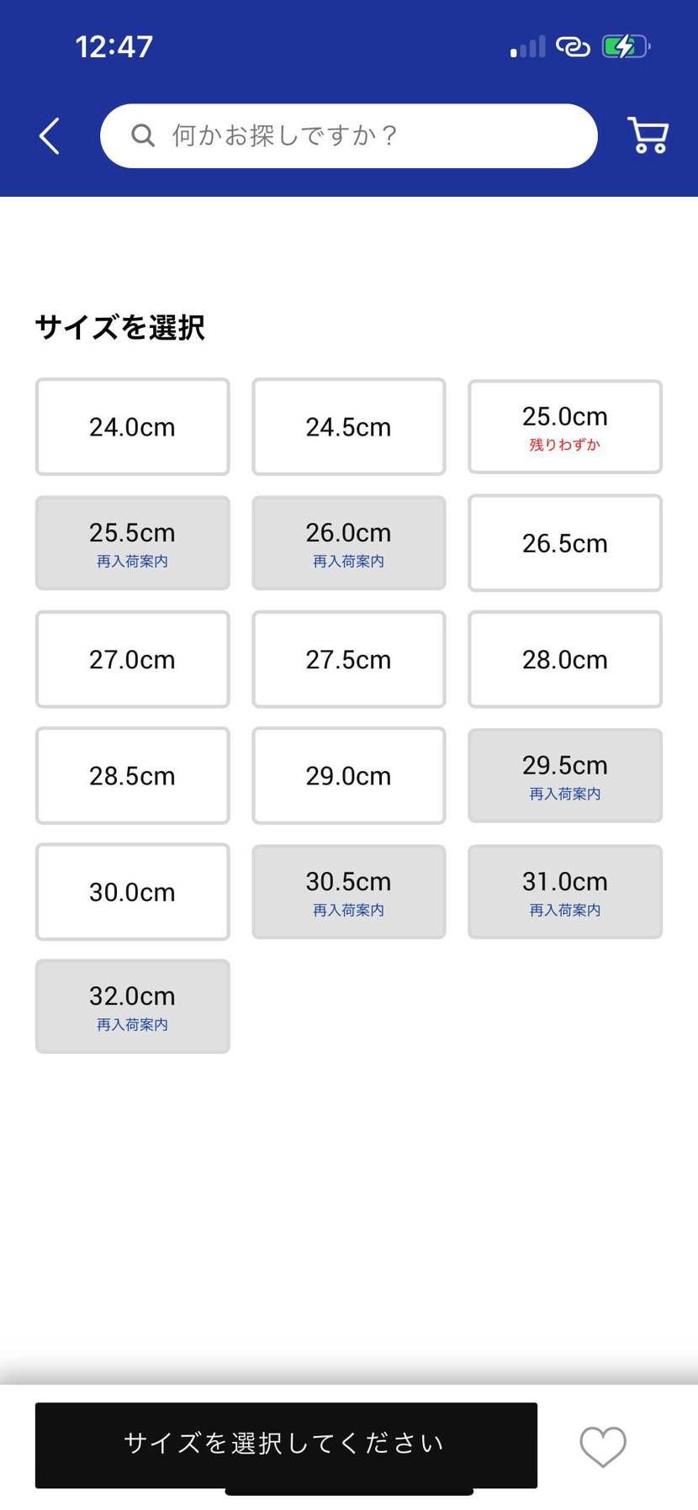This screenshot has height=1510, width=698.
Task: Tap the personal hotspot link icon
Action: 573,46
